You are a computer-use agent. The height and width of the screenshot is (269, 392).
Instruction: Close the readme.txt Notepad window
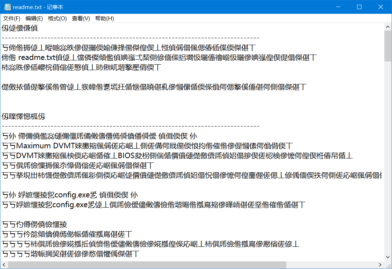[380, 7]
